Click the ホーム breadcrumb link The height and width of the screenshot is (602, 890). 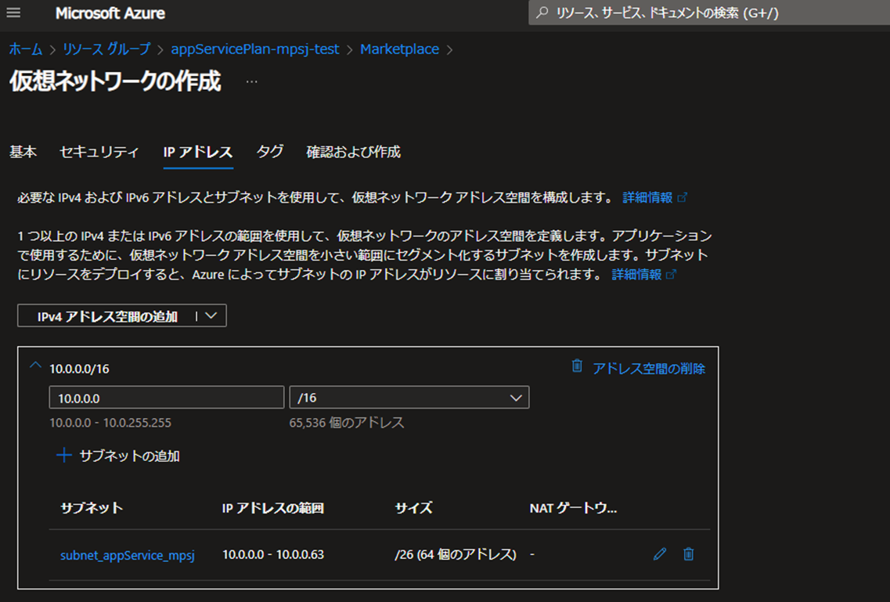point(26,49)
